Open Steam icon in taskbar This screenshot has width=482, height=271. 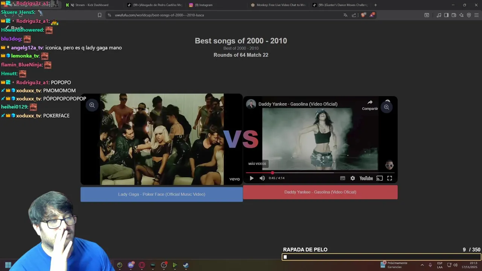pos(186,265)
